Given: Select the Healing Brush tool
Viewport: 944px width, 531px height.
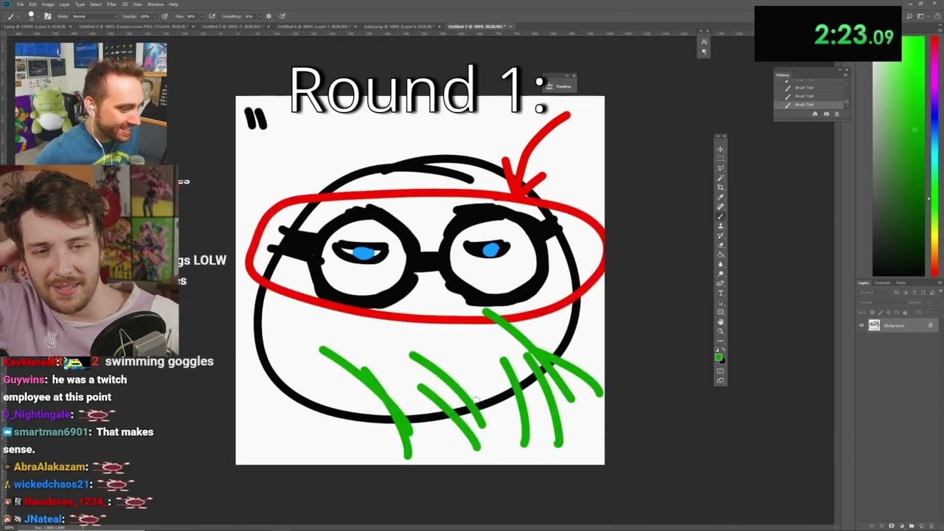Looking at the screenshot, I should [721, 206].
